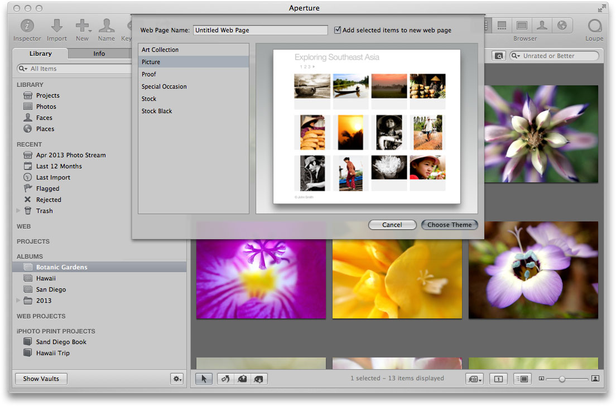616x406 pixels.
Task: Expand the Trash item disclosure triangle
Action: click(19, 211)
